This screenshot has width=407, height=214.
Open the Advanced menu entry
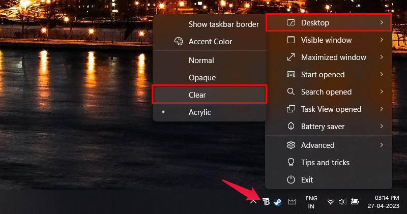click(329, 145)
